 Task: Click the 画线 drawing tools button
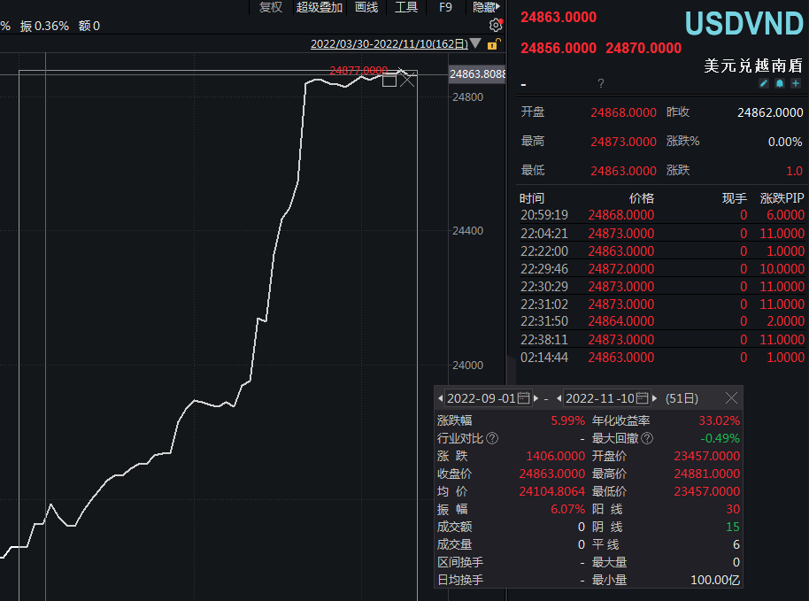[x=366, y=7]
